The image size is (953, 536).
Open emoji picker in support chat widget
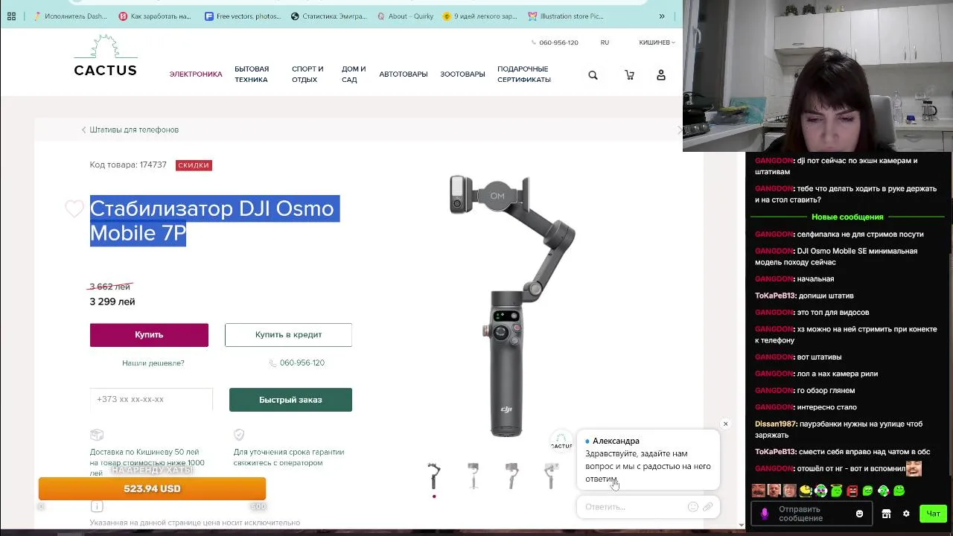(692, 507)
